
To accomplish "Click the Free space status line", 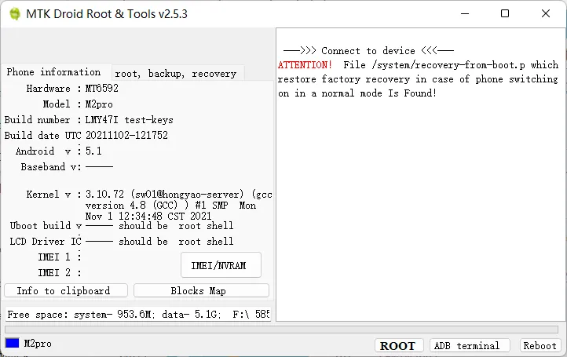I will tap(137, 315).
